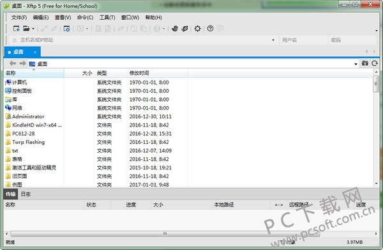
Task: Close the 桌面 session tab
Action: 35,52
